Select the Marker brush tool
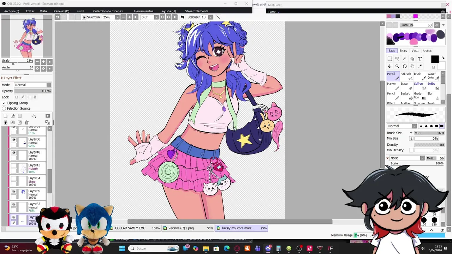The width and height of the screenshot is (452, 254). 393,86
